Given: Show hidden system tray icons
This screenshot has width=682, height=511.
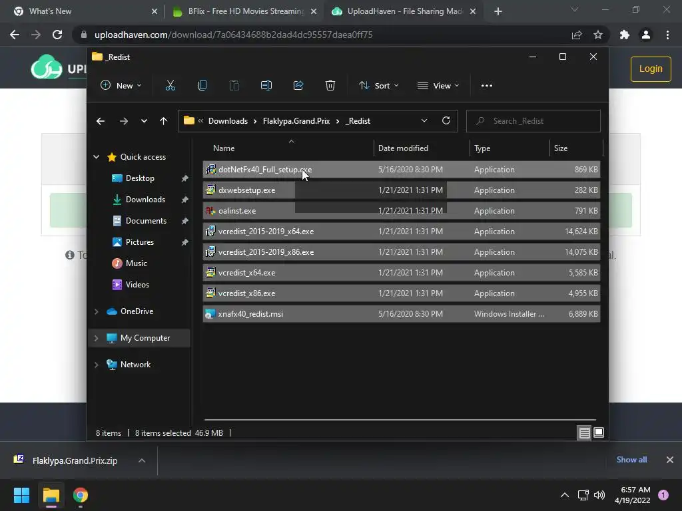Looking at the screenshot, I should (x=565, y=495).
